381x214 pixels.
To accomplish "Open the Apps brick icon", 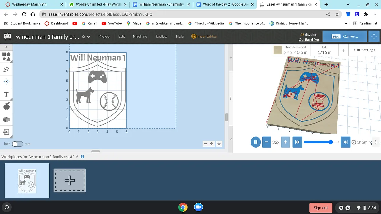I will pyautogui.click(x=6, y=119).
